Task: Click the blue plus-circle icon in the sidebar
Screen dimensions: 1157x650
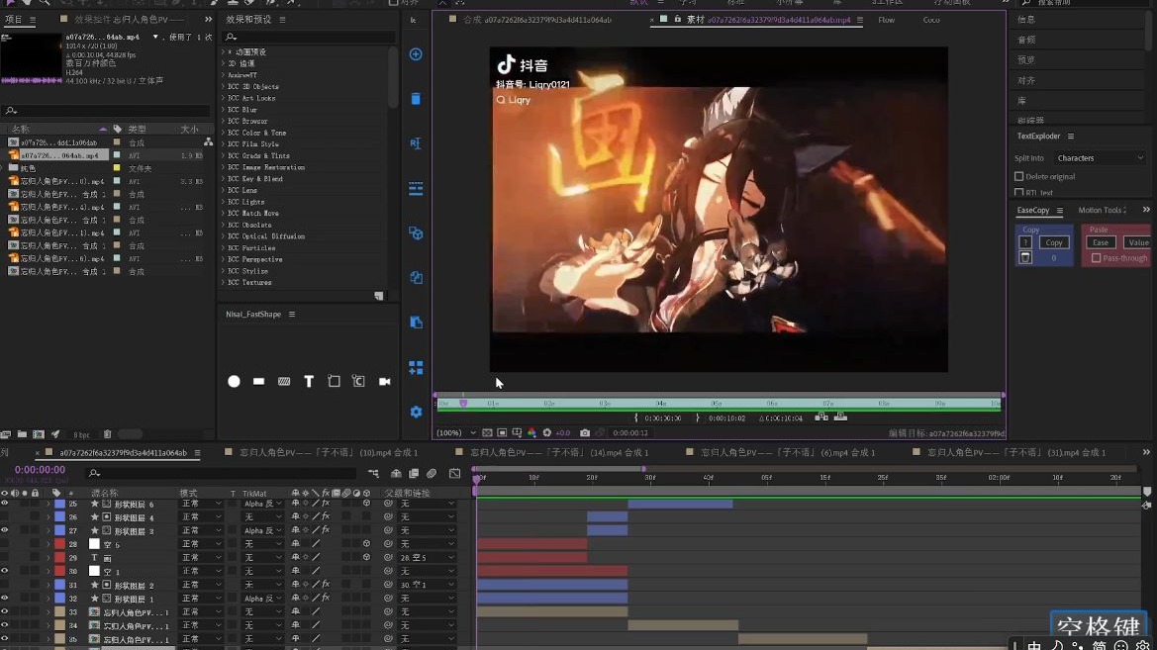Action: 416,53
